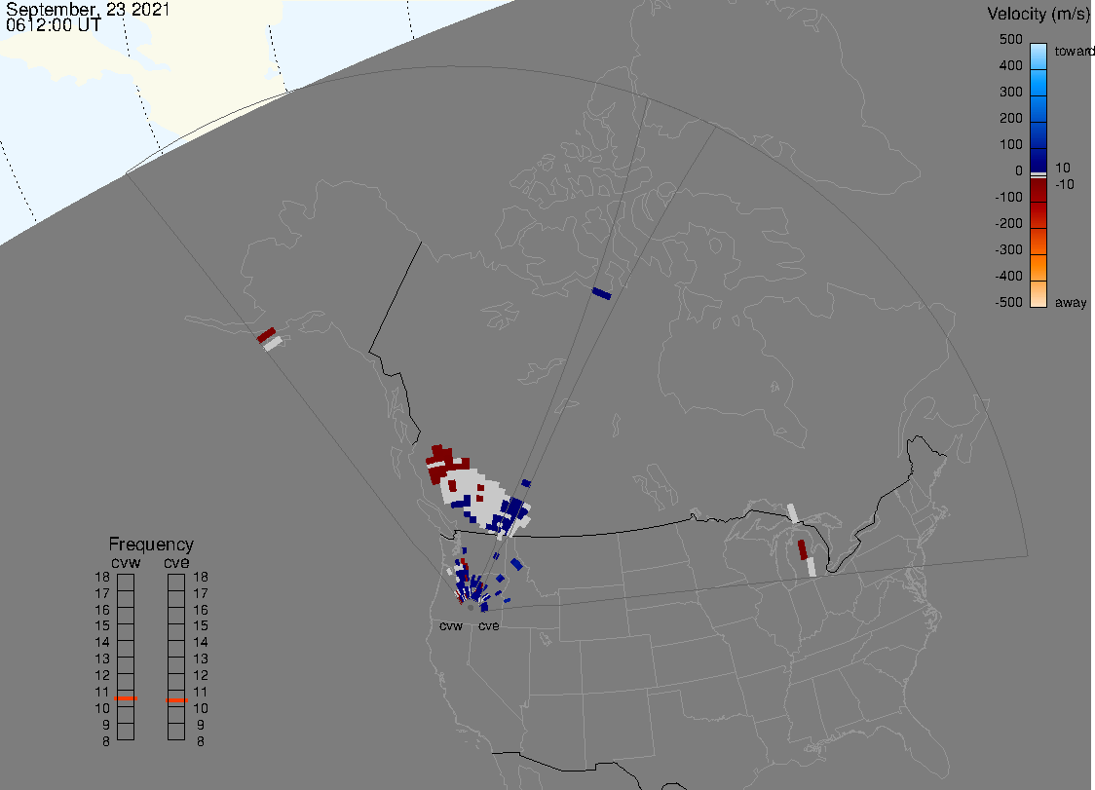
Task: Click the 8 label left of the cvw bar
Action: point(106,741)
